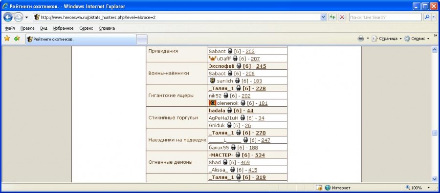This screenshot has height=193, width=440.
Task: Open a new blank tab
Action: coord(142,39)
